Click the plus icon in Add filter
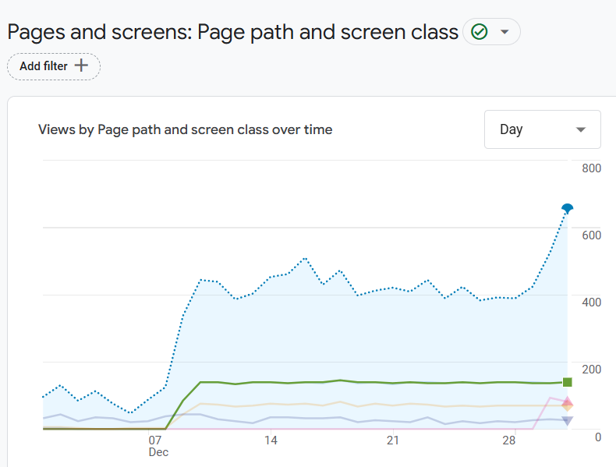The height and width of the screenshot is (467, 616). [x=81, y=66]
